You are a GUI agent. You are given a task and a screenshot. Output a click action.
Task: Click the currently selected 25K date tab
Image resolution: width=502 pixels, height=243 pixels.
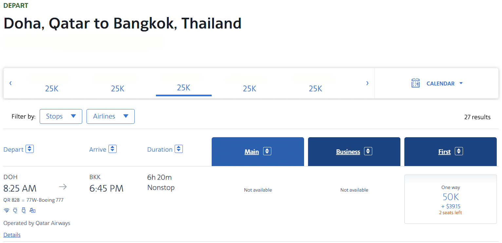click(x=183, y=88)
